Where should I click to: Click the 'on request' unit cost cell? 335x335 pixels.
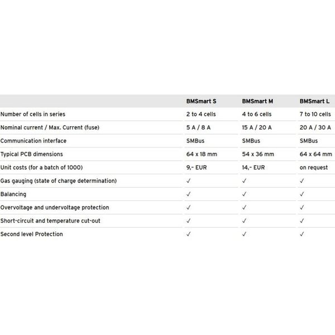tap(314, 167)
